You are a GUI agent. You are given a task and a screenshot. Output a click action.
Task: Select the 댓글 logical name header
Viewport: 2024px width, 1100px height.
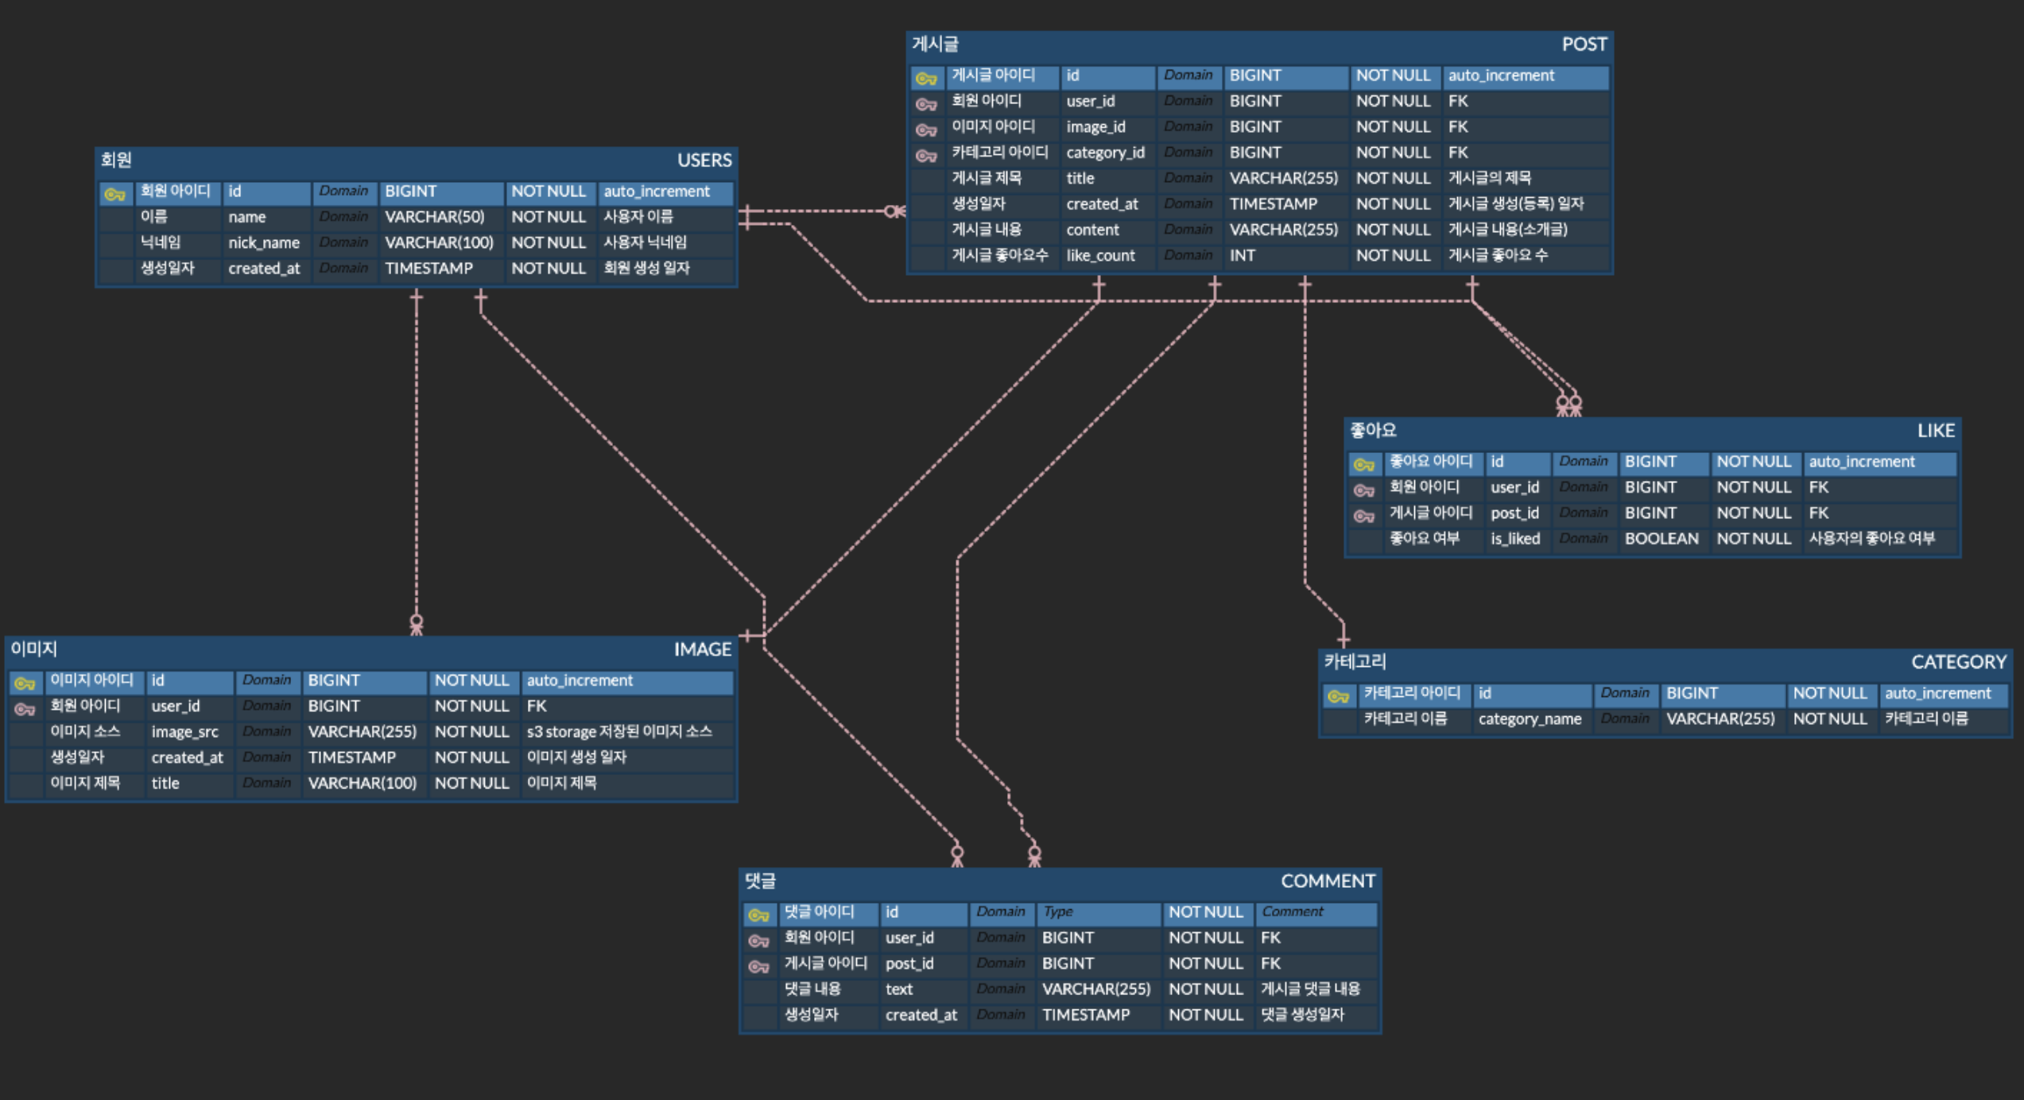(x=760, y=880)
